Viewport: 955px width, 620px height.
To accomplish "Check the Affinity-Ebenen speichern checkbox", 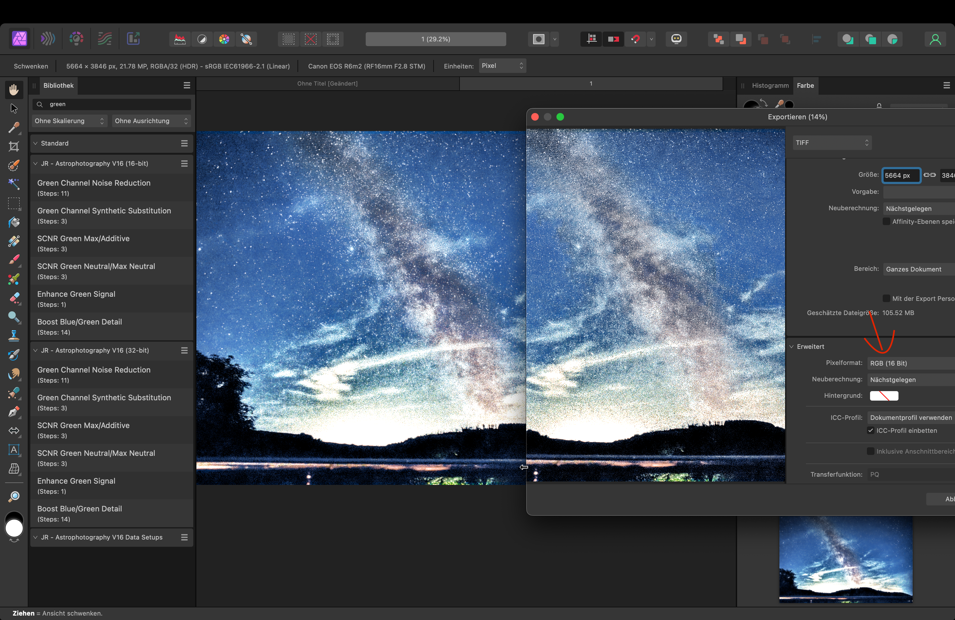I will [x=886, y=221].
